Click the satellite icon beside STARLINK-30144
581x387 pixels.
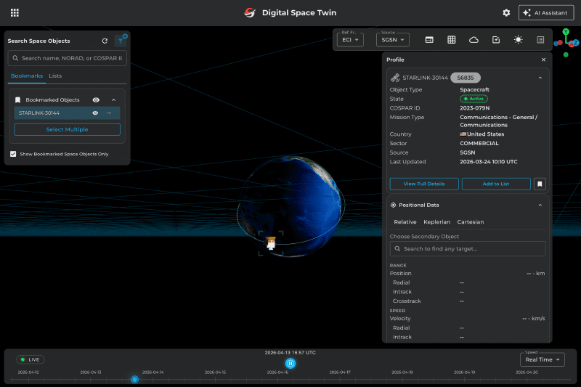pyautogui.click(x=395, y=78)
